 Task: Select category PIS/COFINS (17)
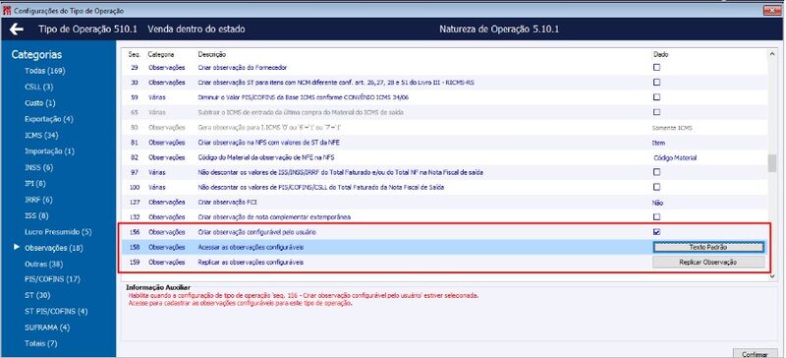52,279
